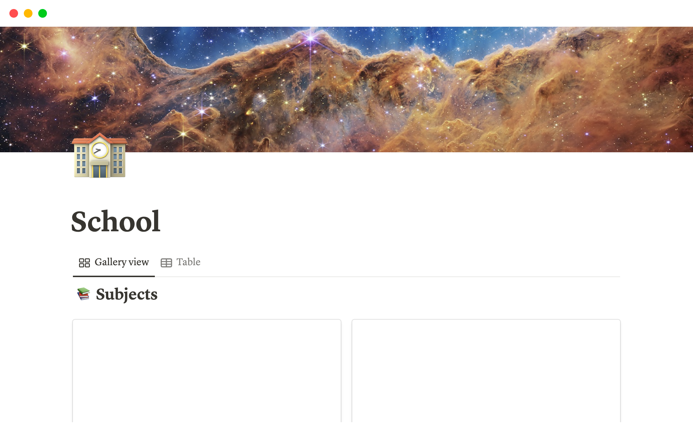This screenshot has height=433, width=693.
Task: Close the window with the red button
Action: pos(14,13)
